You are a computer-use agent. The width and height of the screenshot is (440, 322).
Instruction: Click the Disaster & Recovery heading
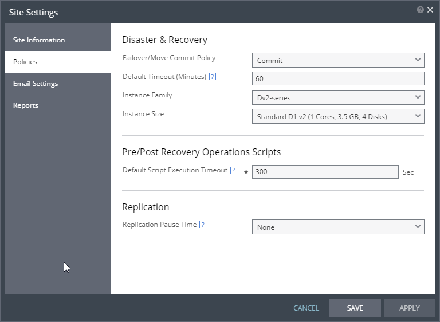point(165,40)
